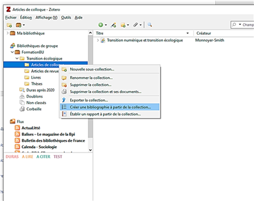Choose Nouvelle sous-collection from context menu
This screenshot has height=201, width=254.
[110, 70]
